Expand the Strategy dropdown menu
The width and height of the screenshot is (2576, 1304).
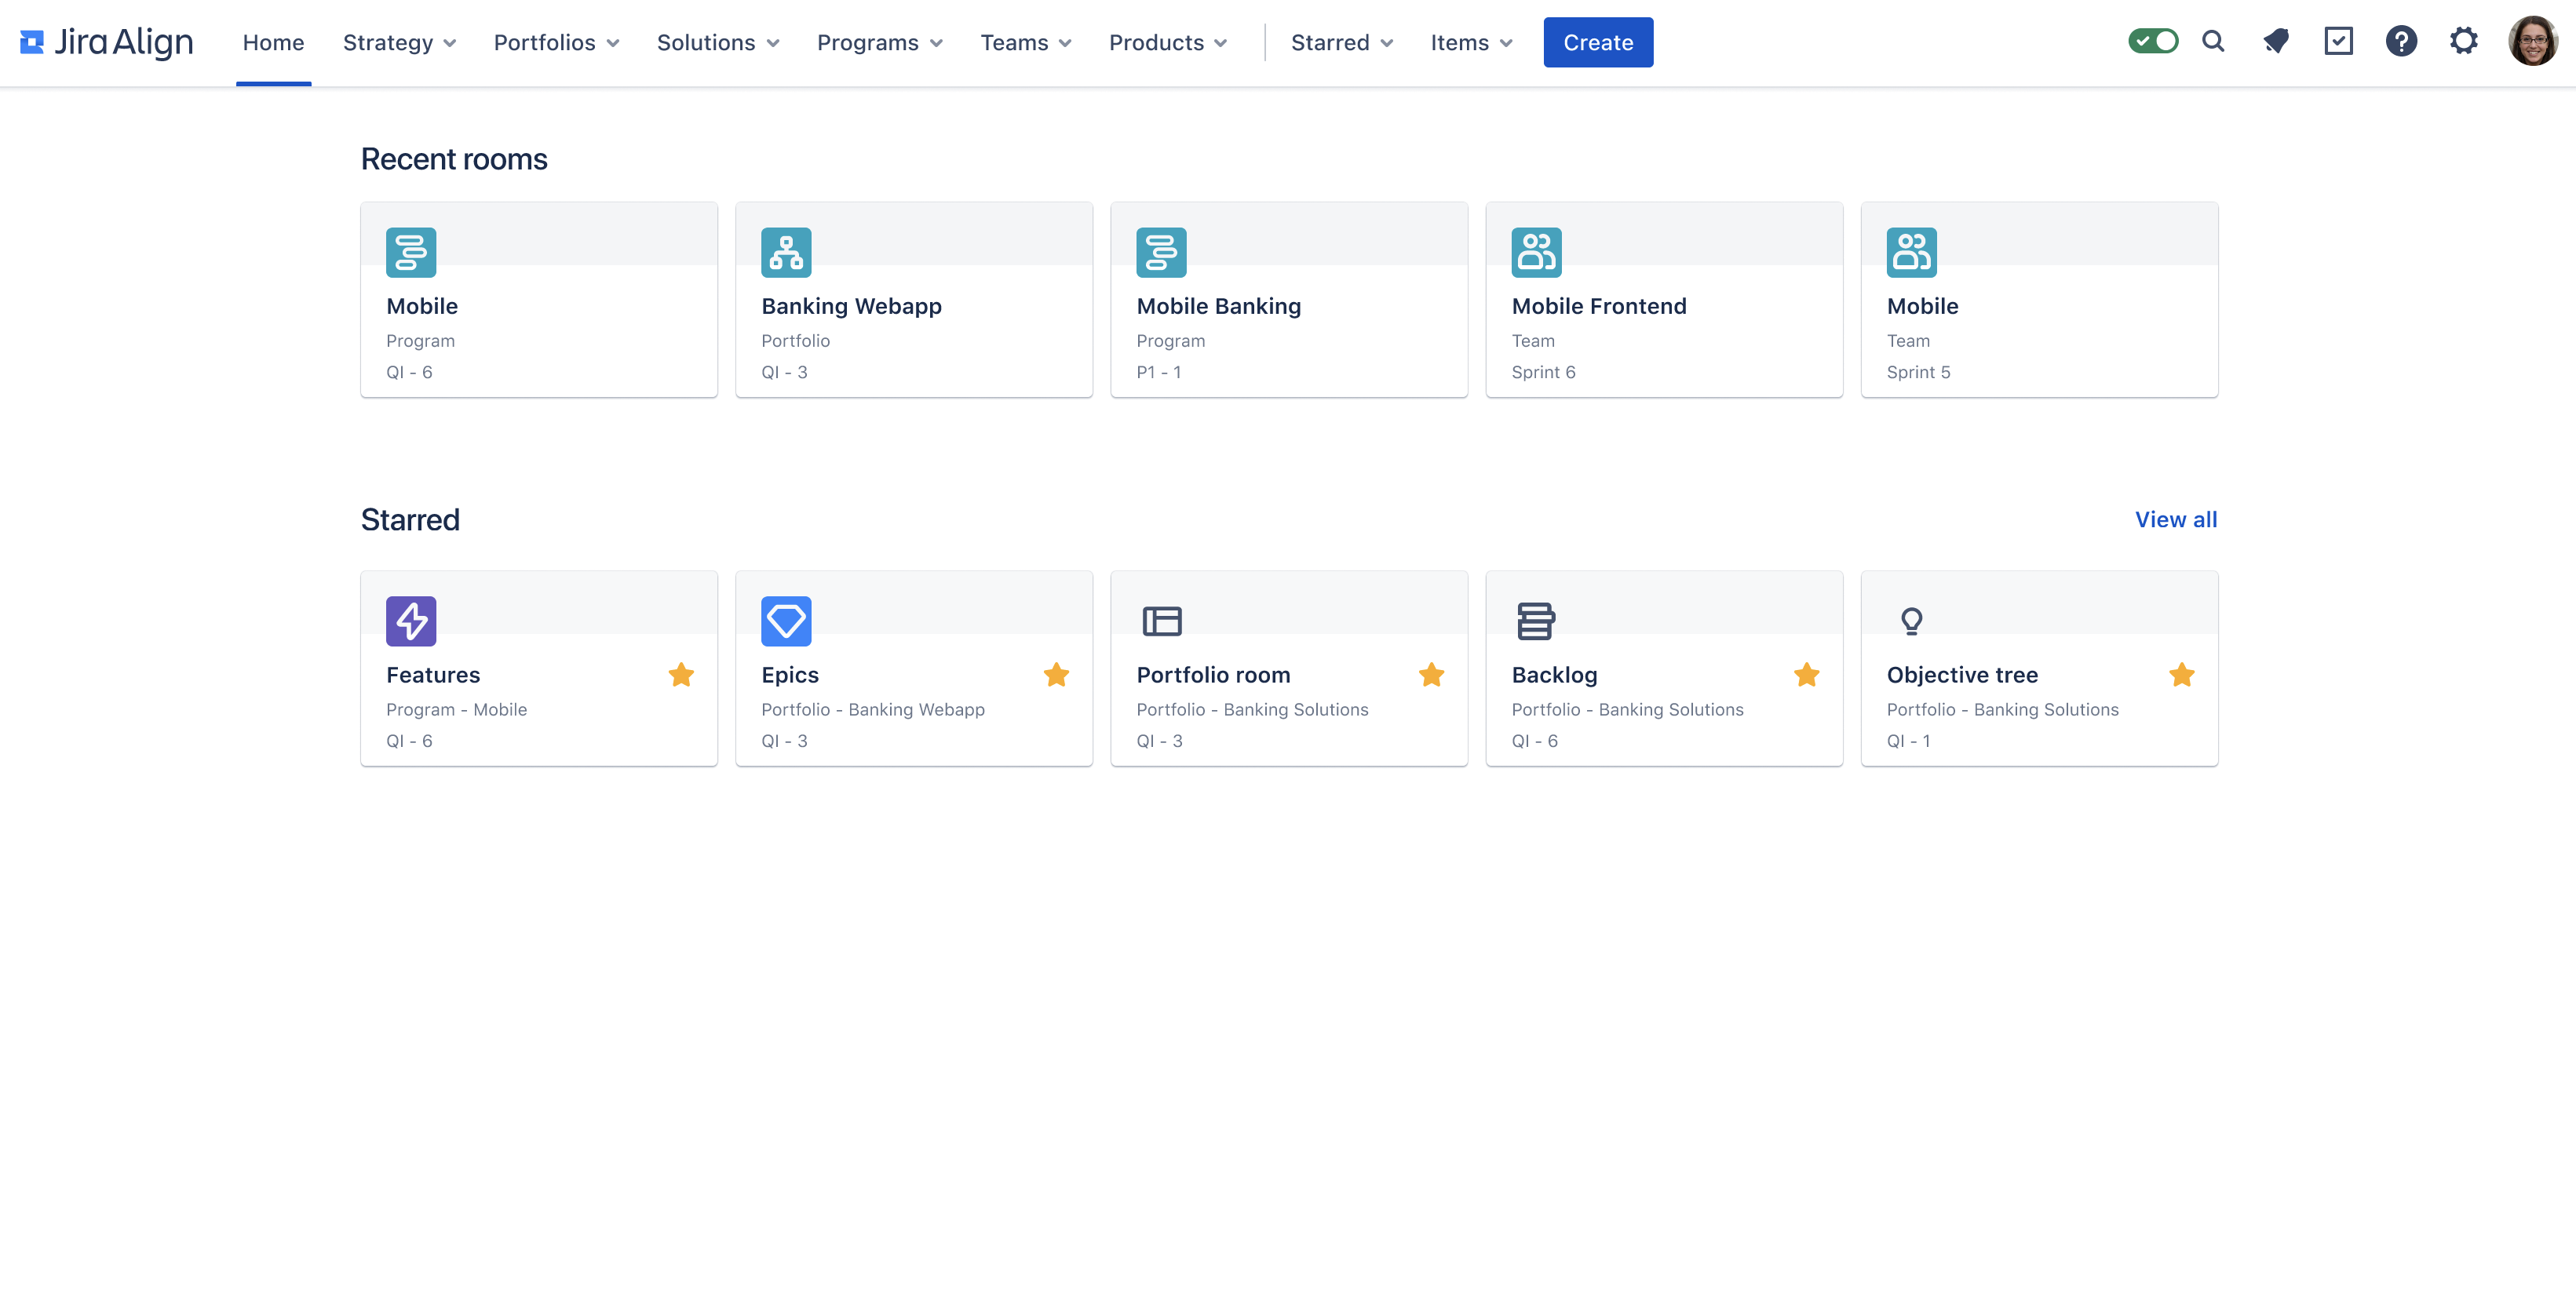pos(399,43)
